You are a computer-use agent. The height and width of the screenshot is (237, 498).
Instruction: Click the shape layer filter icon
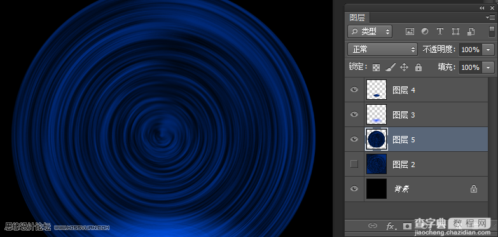coord(455,31)
